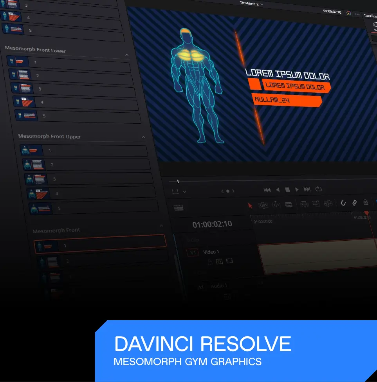Toggle the Position Lock padlock in toolbar
The width and height of the screenshot is (377, 382).
coord(366,202)
